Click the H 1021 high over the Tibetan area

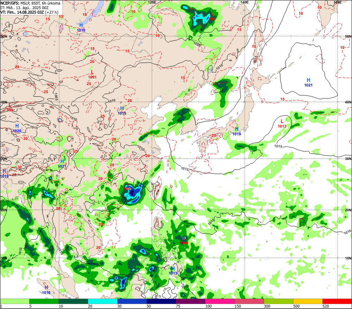[62, 164]
